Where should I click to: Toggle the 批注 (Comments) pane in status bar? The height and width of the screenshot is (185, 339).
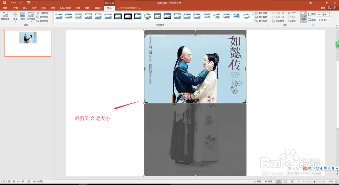click(269, 182)
